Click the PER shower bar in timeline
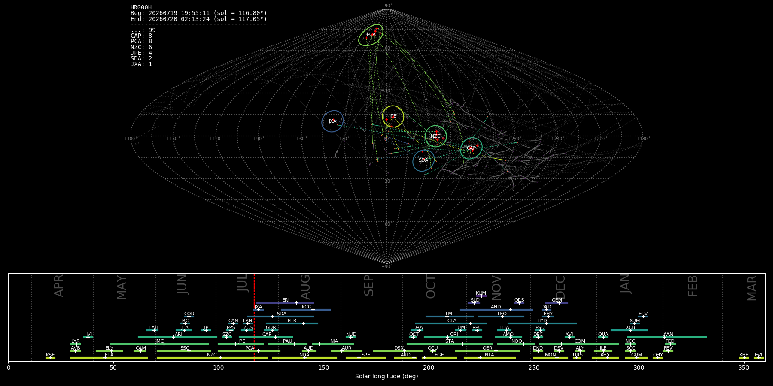The image size is (773, 386). point(292,323)
